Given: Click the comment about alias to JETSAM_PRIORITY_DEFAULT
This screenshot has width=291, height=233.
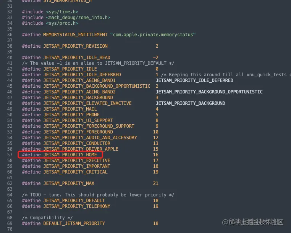Looking at the screenshot, I should [x=98, y=63].
